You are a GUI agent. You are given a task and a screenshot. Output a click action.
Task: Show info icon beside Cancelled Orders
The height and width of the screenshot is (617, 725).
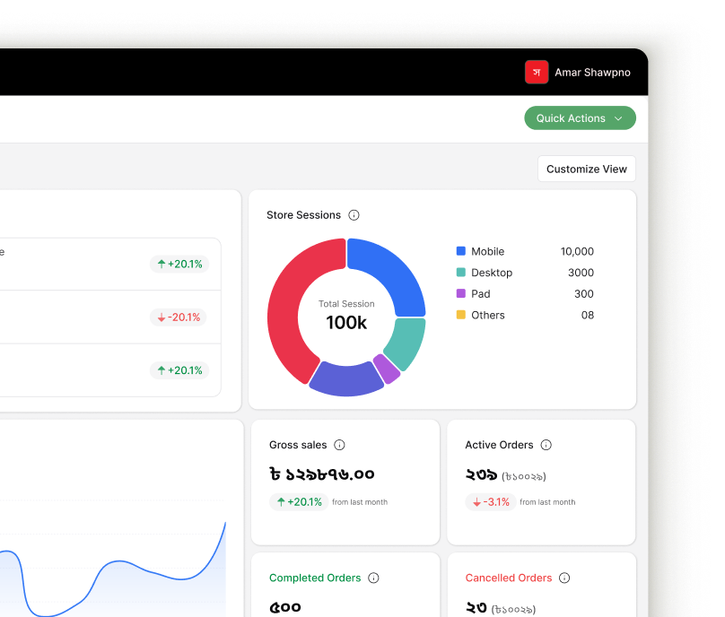pos(564,578)
